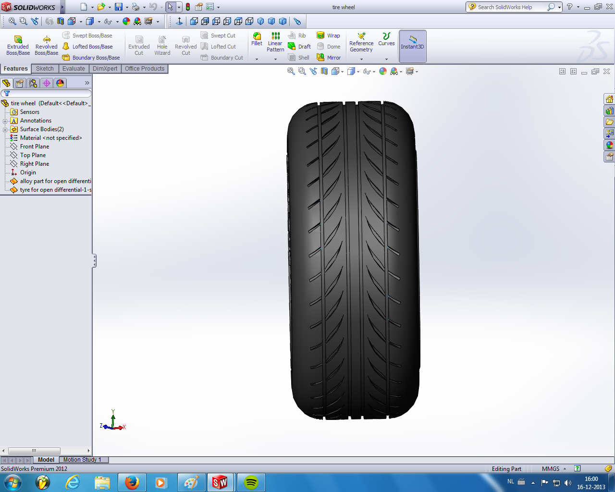Open the DimXpertManager tab icon
Screen dimensions: 615x492
(47, 83)
